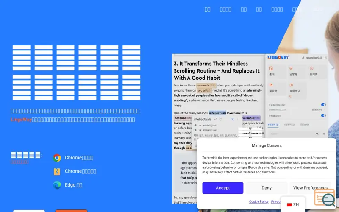Click the filter funnel icon in LingoWay panel
Image resolution: width=339 pixels, height=212 pixels.
(x=324, y=134)
